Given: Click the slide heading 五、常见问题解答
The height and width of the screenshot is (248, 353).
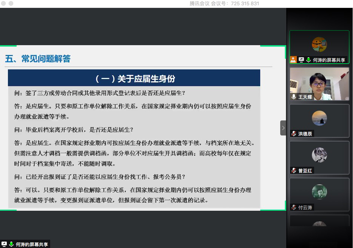Looking at the screenshot, I should click(38, 59).
